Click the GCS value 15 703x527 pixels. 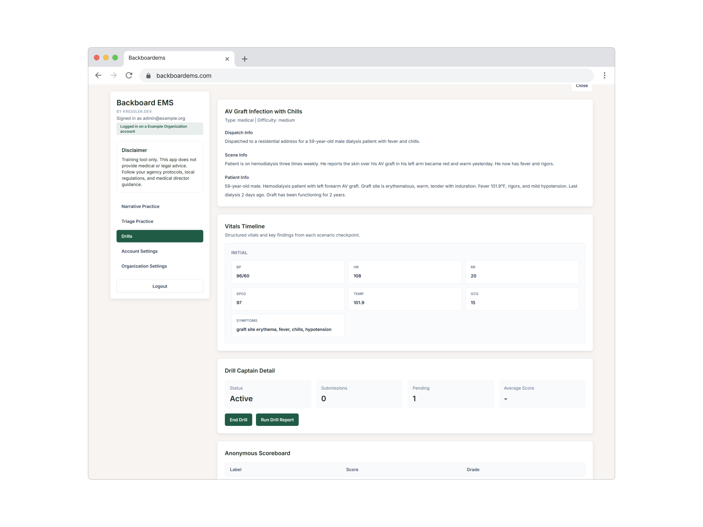point(473,303)
